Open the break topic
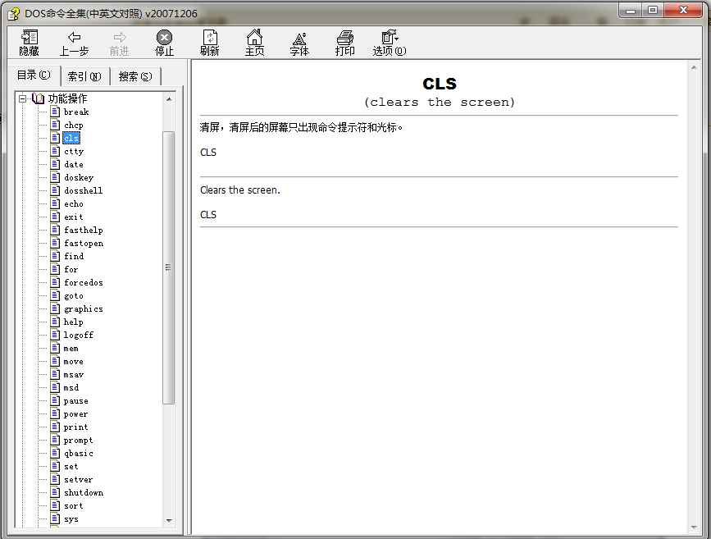The image size is (711, 539). (x=76, y=112)
